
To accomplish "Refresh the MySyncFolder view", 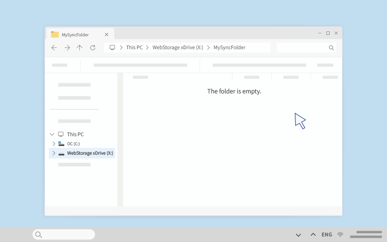I will [93, 48].
